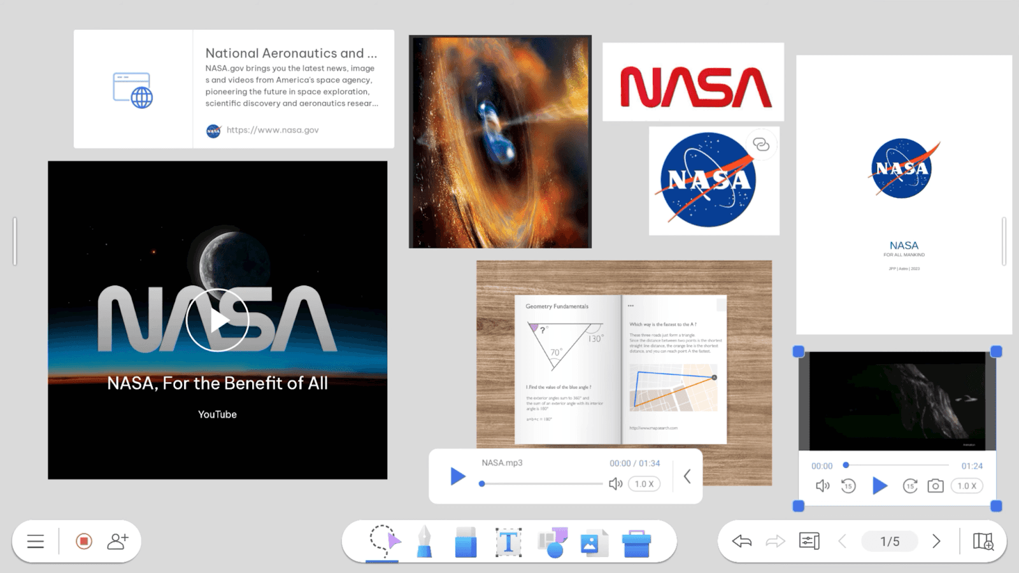Play the NASA.mp3 audio
Screen dimensions: 1019x573
point(457,476)
